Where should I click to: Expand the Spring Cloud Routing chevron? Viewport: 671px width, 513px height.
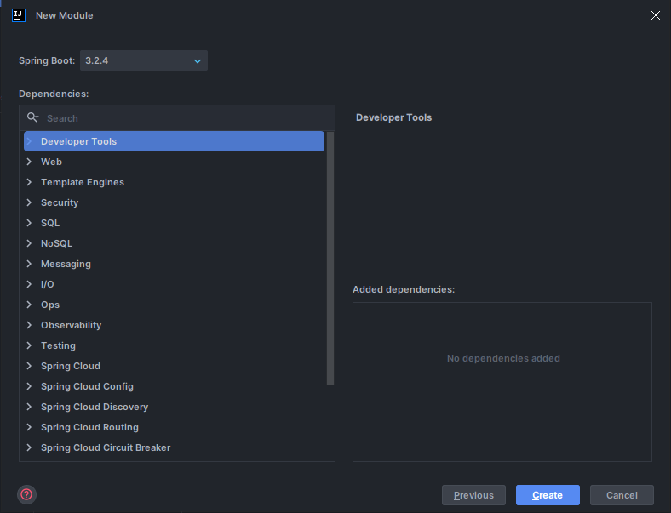pos(29,427)
